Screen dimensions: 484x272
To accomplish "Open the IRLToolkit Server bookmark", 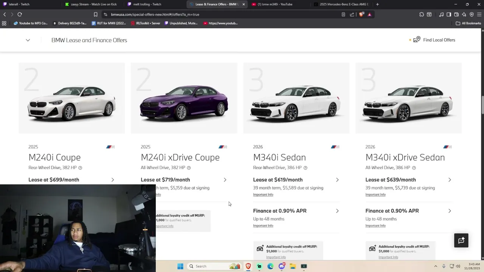I will [x=145, y=23].
